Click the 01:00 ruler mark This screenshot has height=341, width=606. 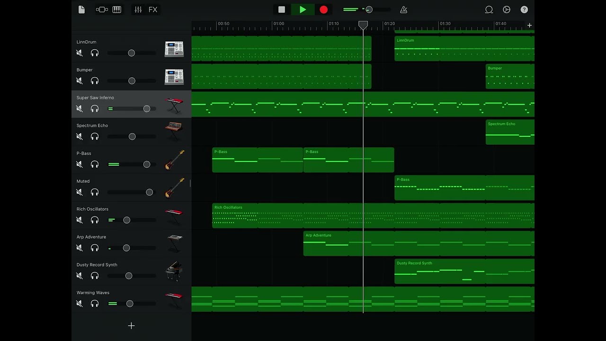pos(279,24)
